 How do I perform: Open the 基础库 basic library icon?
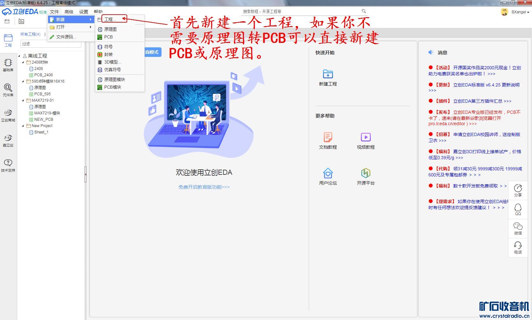[8, 65]
